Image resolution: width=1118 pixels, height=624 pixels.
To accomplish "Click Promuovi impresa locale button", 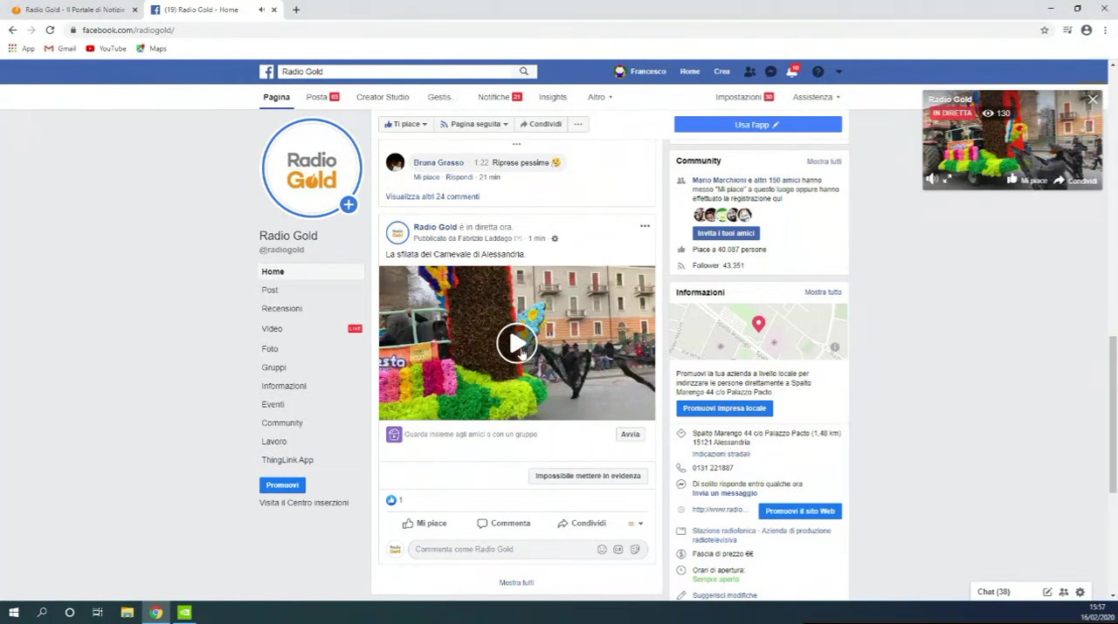I will [x=724, y=408].
